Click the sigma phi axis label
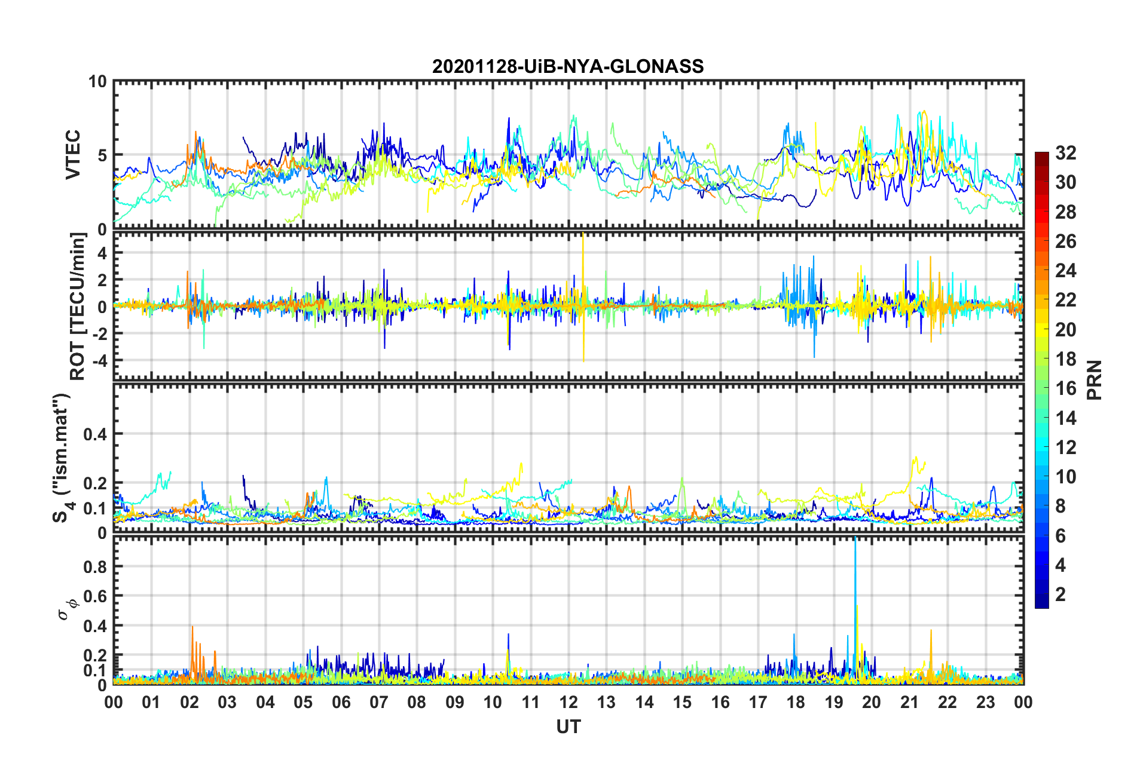Screen dimensions: 1137x760 [68, 609]
